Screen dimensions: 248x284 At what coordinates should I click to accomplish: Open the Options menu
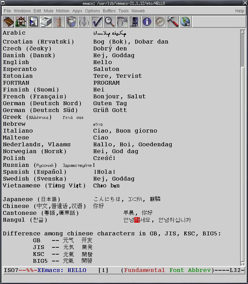tap(92, 11)
